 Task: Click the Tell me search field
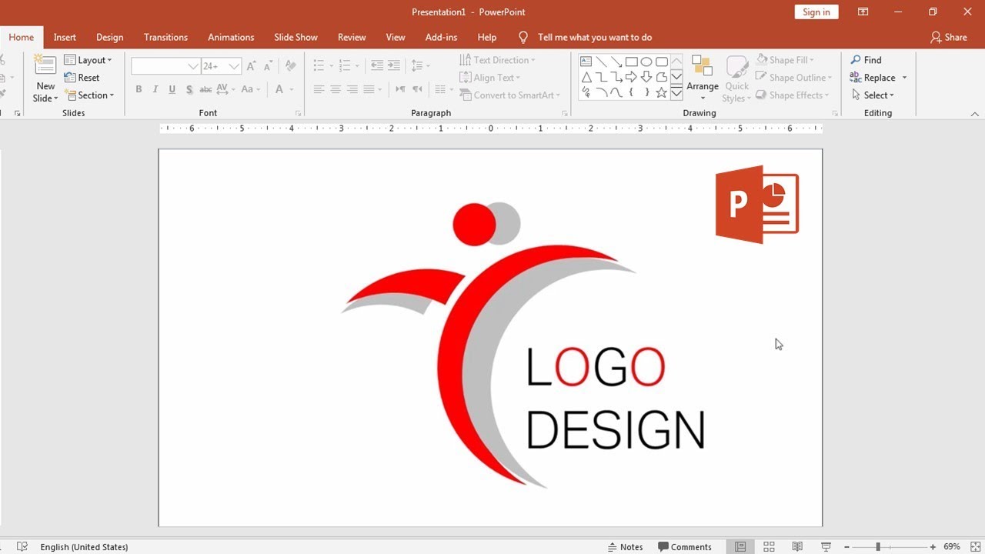595,37
